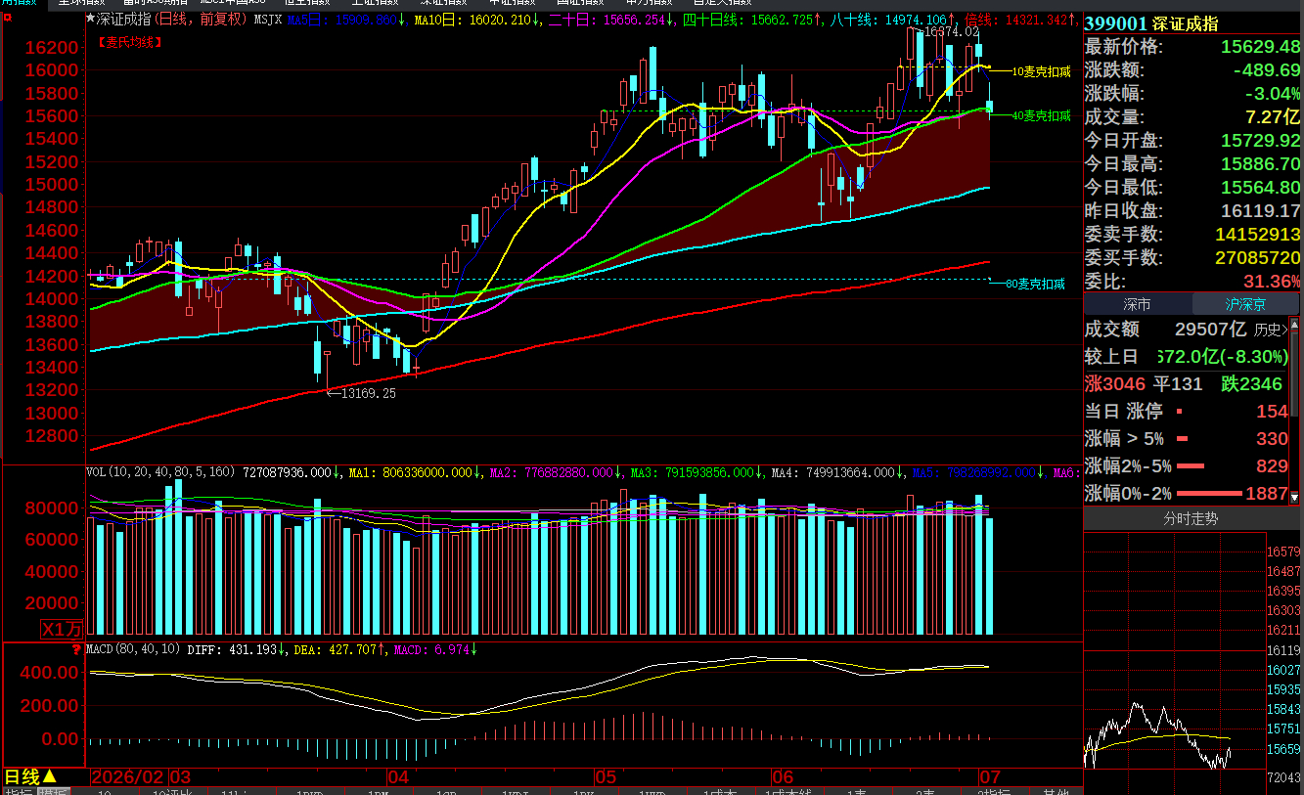Click the 【麦氏均线】 indicator label

tap(130, 43)
